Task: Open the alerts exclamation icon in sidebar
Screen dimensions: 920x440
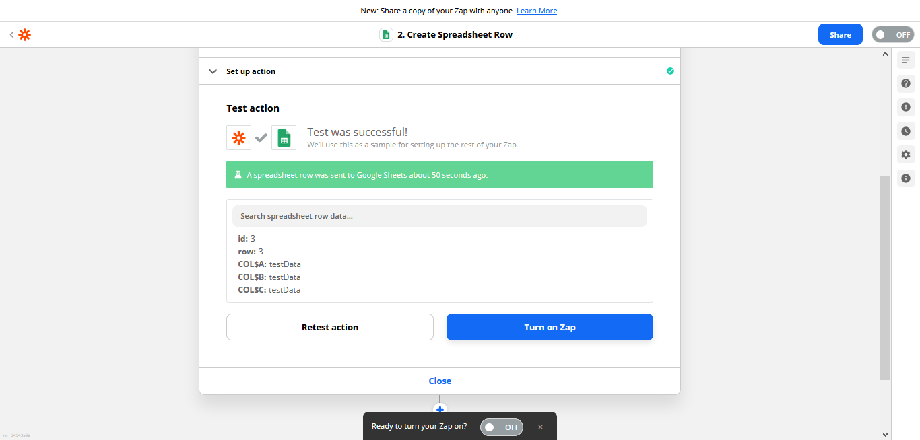Action: point(906,107)
